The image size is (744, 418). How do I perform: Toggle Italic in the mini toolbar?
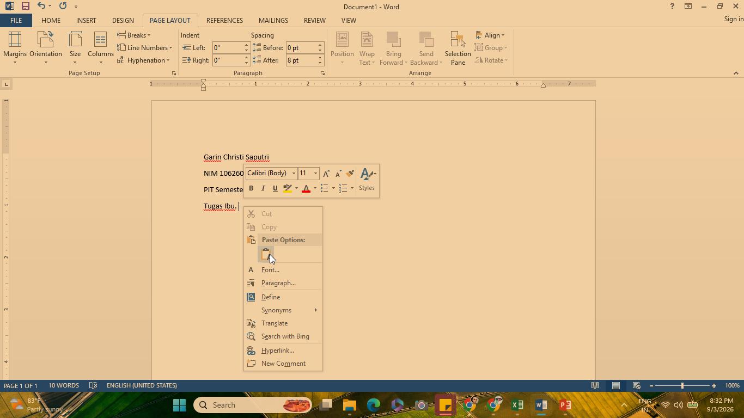(x=263, y=188)
